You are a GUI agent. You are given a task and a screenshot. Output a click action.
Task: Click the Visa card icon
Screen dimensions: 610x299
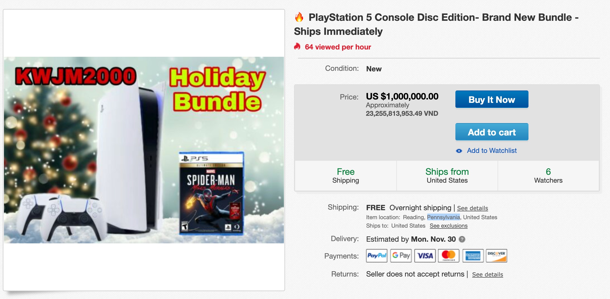(425, 255)
